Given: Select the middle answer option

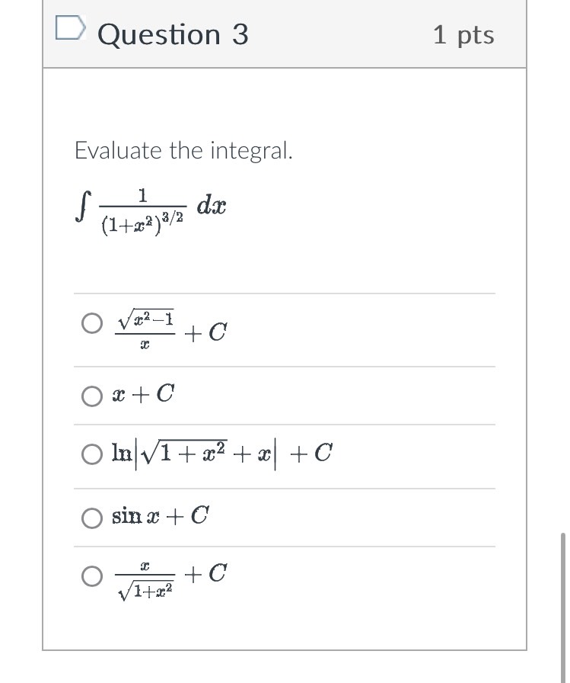Looking at the screenshot, I should tap(91, 454).
